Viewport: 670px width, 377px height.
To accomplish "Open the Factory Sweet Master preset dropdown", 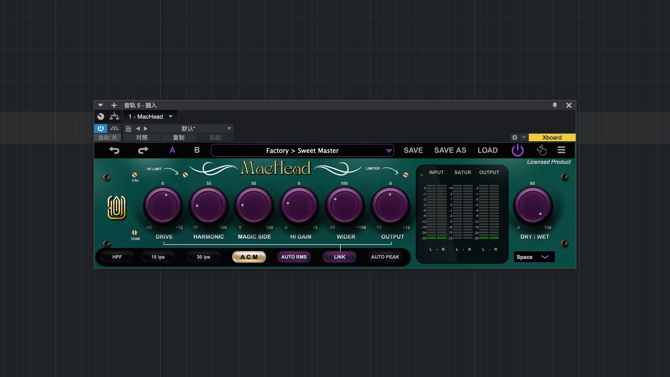I will [x=303, y=150].
